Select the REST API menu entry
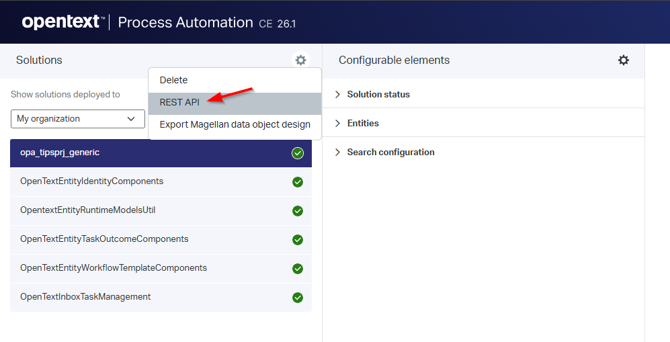Viewport: 670px width, 342px height. click(235, 103)
